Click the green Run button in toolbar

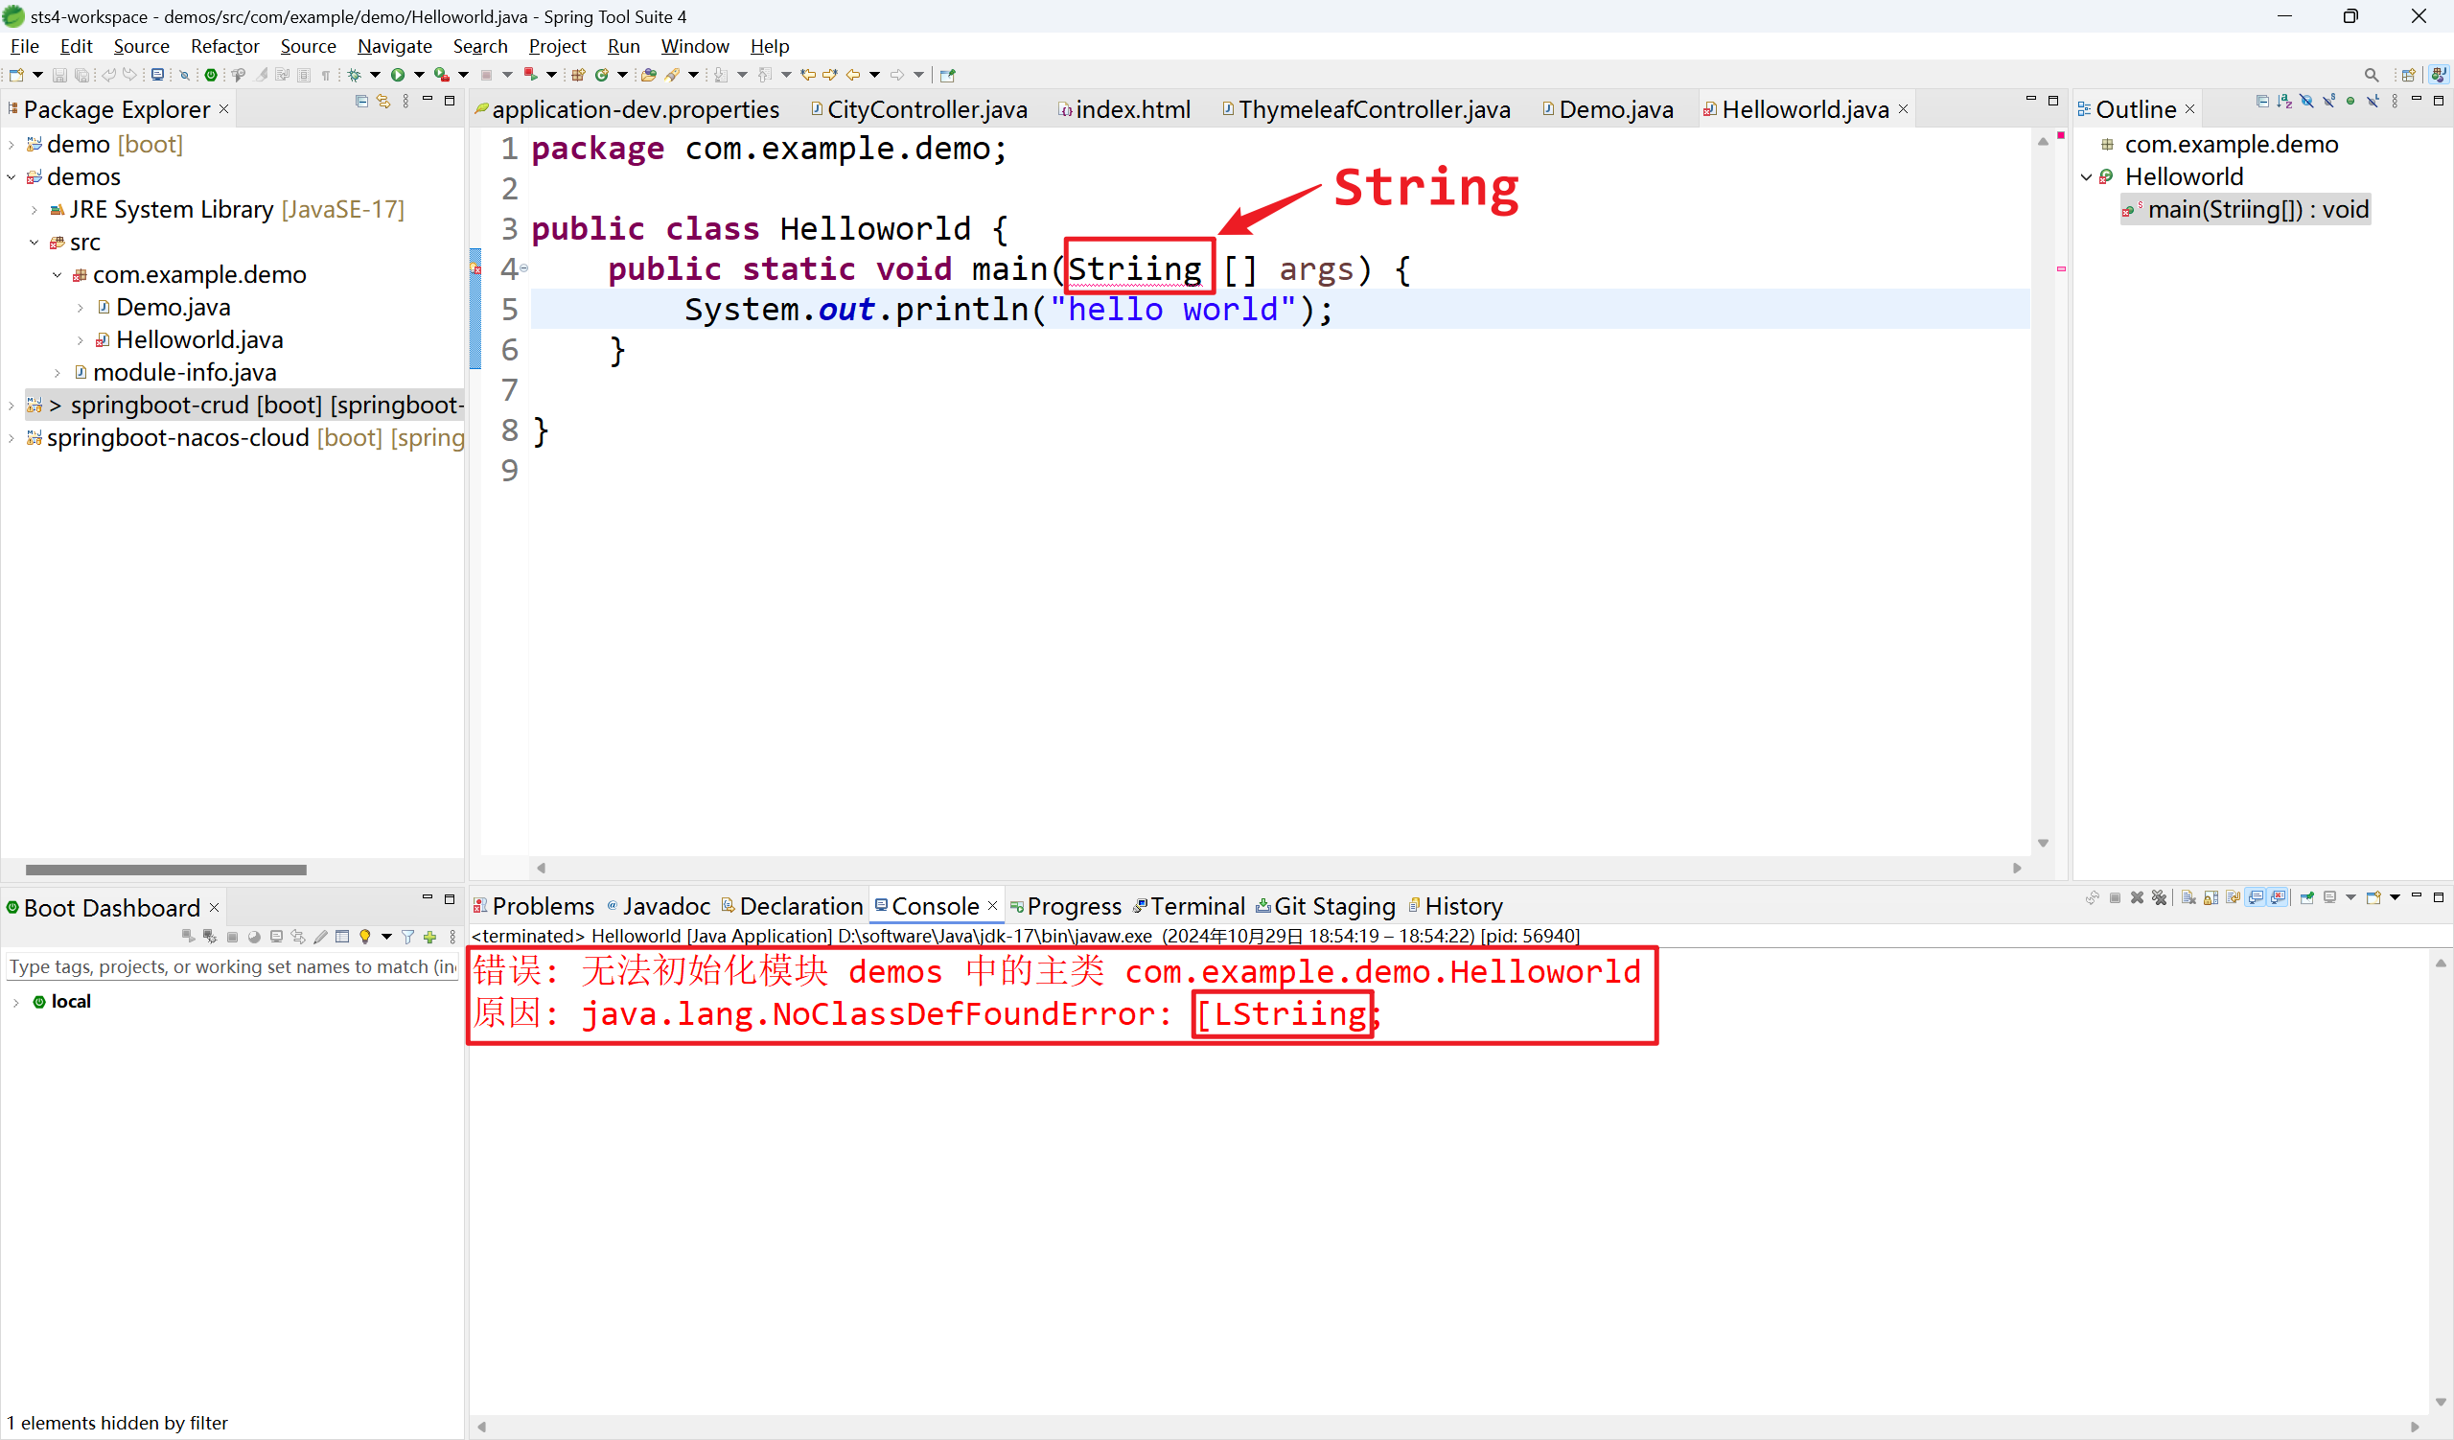tap(397, 75)
